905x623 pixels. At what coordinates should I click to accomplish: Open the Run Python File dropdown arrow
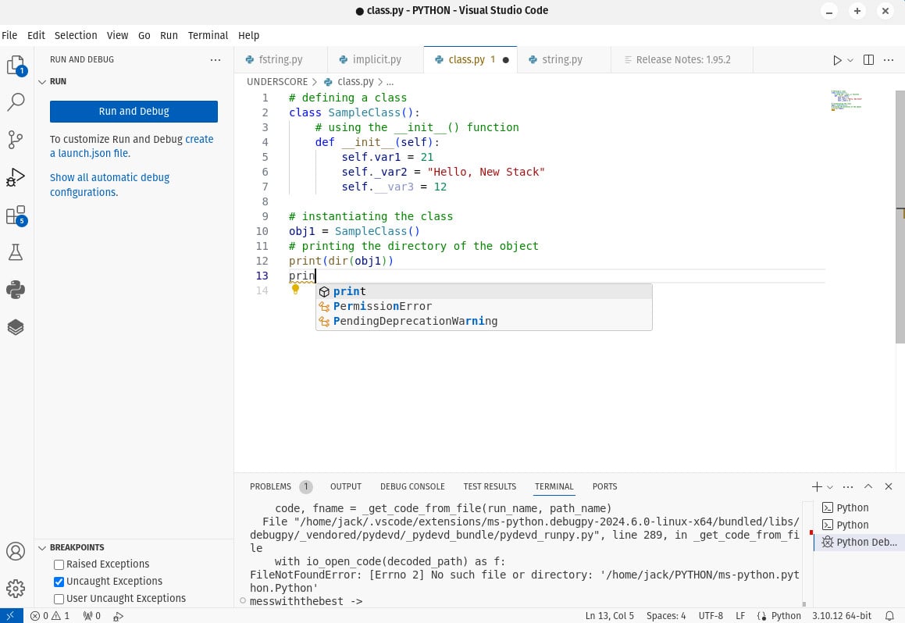[x=850, y=60]
